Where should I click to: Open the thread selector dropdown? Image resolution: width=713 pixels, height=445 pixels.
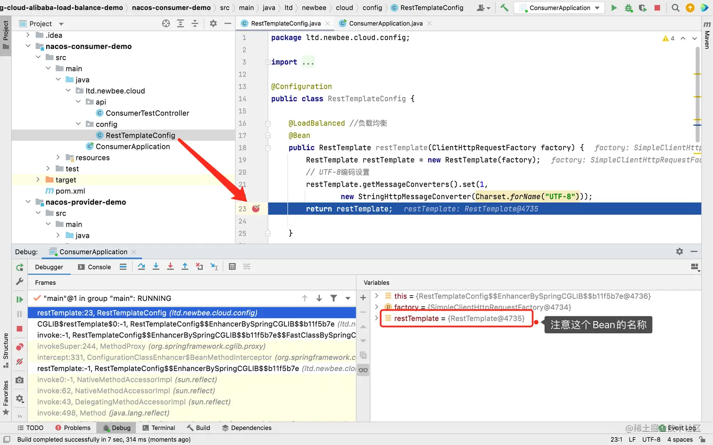coord(348,298)
